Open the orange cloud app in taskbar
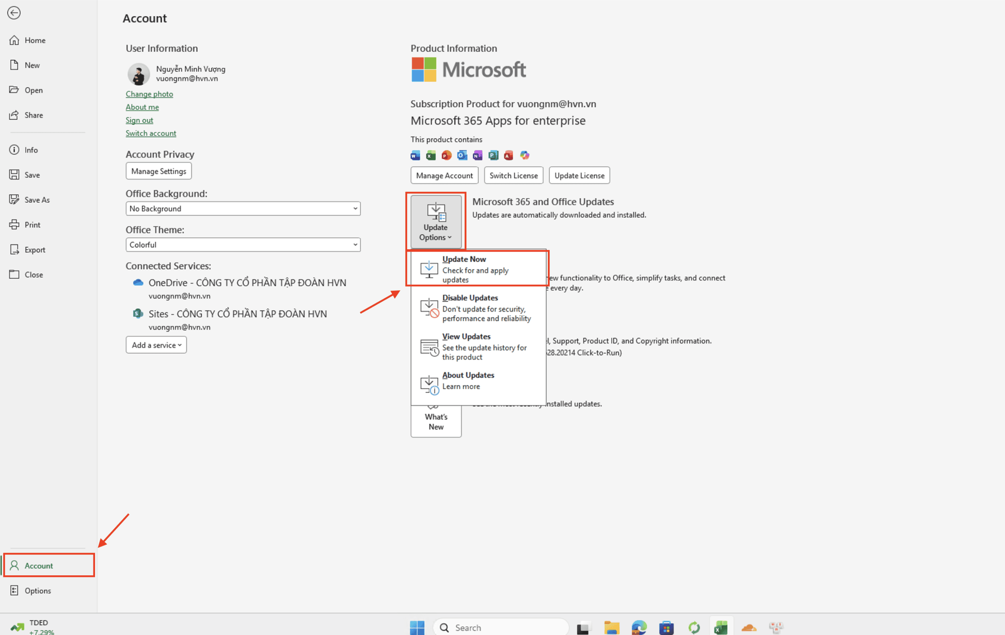 pyautogui.click(x=749, y=628)
